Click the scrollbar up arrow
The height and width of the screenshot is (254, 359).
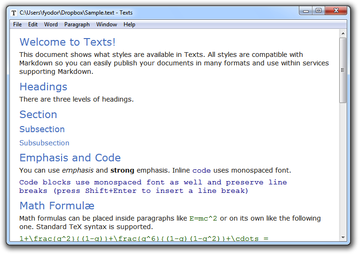point(343,33)
